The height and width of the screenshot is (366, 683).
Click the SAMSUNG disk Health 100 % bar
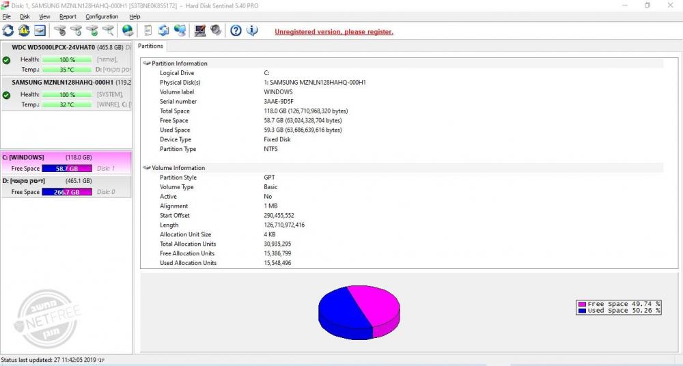67,94
